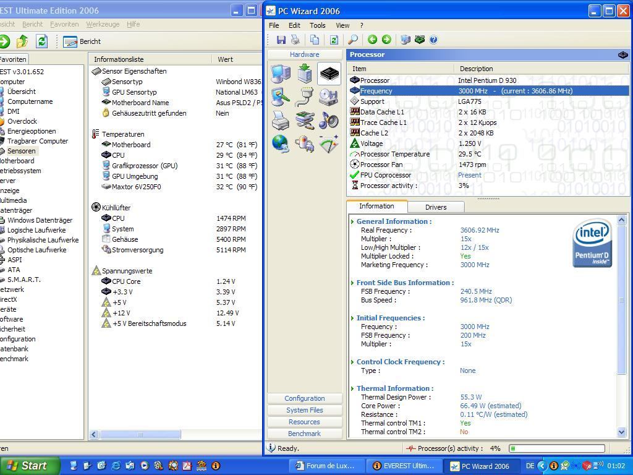Click the Bericht report button in EVEREST

click(x=82, y=41)
